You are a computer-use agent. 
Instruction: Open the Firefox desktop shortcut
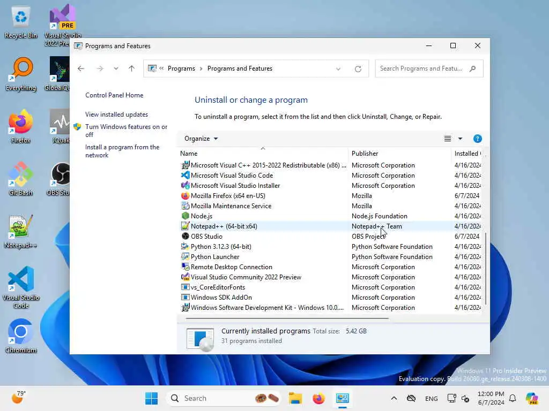point(21,126)
